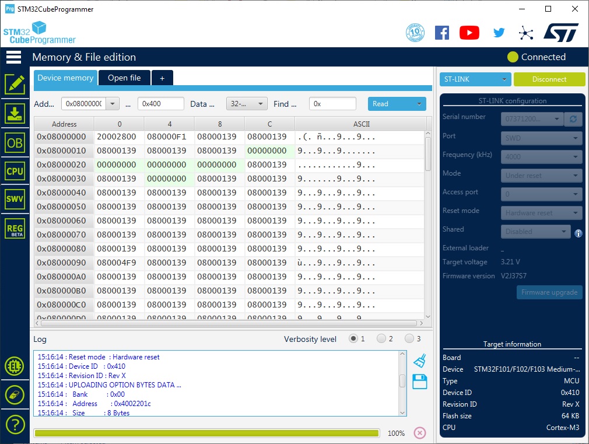This screenshot has height=444, width=589.
Task: Open Erasing & Programming download icon
Action: click(x=15, y=114)
